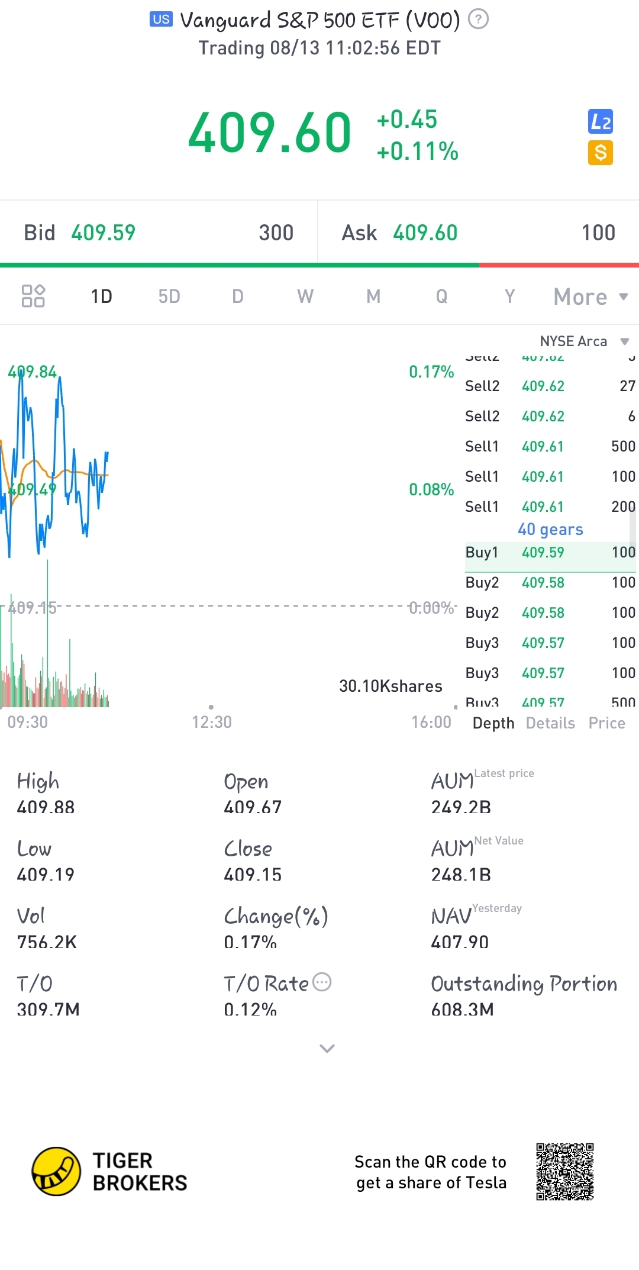Tap the Change(%) 0.17% value

(250, 942)
